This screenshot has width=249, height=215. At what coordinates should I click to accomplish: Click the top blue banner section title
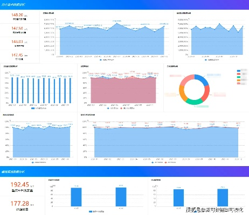tap(13, 4)
